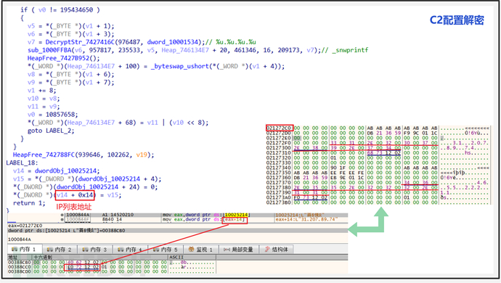The image size is (501, 283).
Task: Click the highlighted 00 byte at 021272E0
Action: tap(297, 138)
